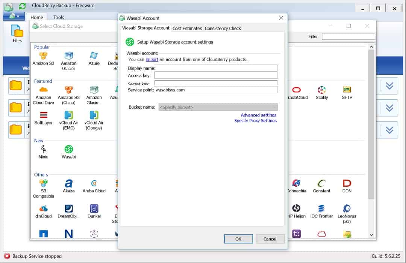Switch to the Cost Estimates tab
Screen dimensions: 406x263
point(187,28)
